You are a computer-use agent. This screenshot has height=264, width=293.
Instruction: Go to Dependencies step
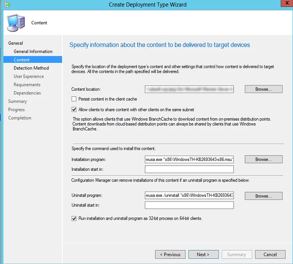point(27,93)
